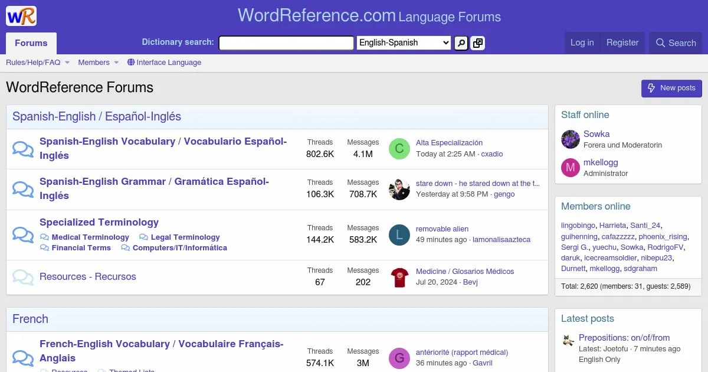Click inside the Dictionary search input field
This screenshot has height=372, width=708.
click(x=286, y=43)
